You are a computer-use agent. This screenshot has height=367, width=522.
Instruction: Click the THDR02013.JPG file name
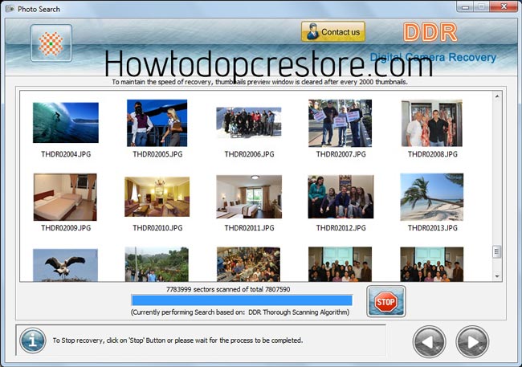click(x=432, y=228)
